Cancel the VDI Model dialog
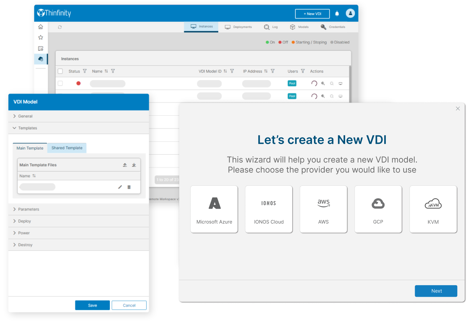This screenshot has height=327, width=467. pos(129,305)
